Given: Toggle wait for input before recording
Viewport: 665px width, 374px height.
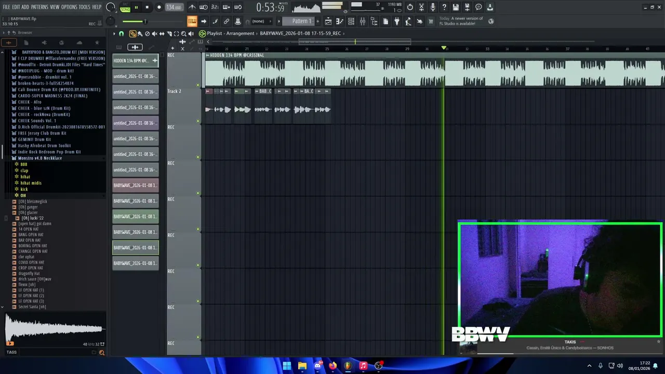Looking at the screenshot, I should point(203,7).
